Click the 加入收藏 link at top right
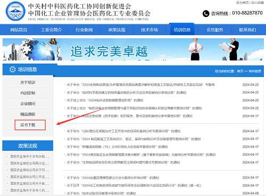The image size is (266, 196). pos(257,3)
